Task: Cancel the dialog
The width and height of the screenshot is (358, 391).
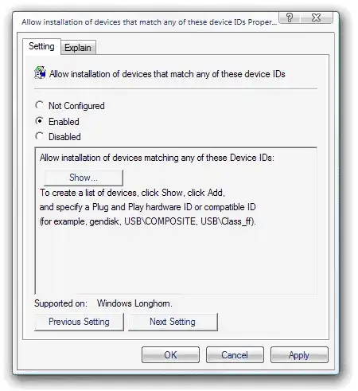Action: (x=235, y=355)
